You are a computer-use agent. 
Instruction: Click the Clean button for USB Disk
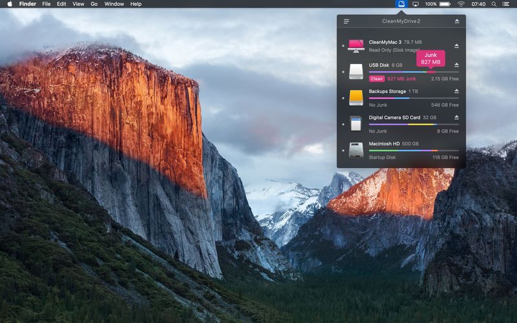click(x=377, y=79)
